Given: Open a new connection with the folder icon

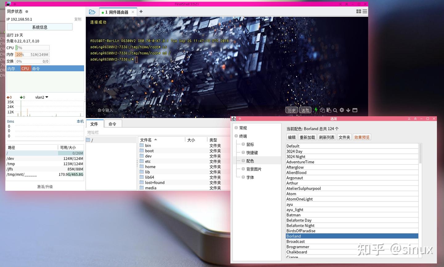Looking at the screenshot, I should coord(92,11).
